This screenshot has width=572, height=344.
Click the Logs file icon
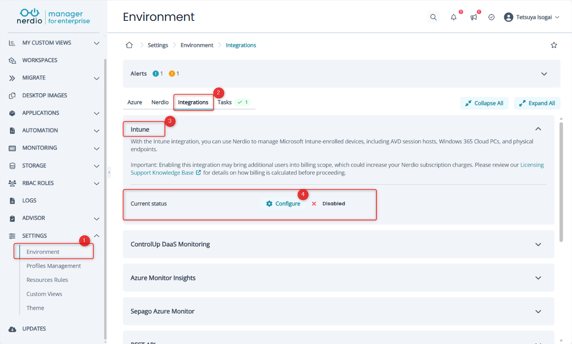(x=12, y=201)
